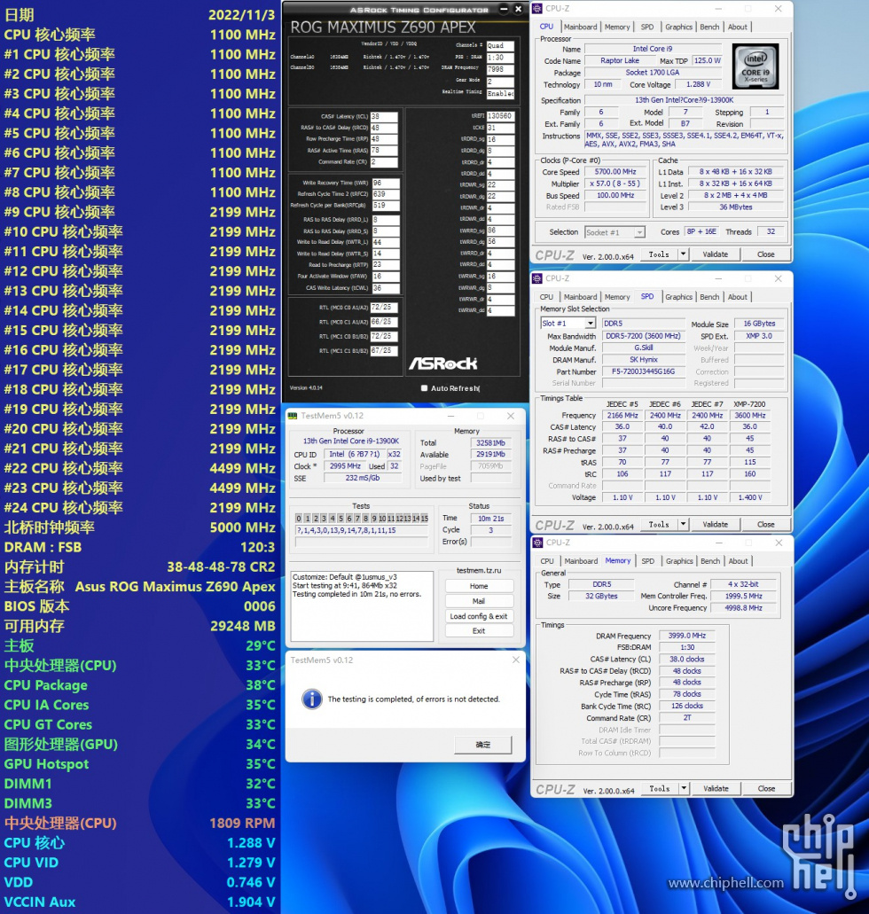Image resolution: width=869 pixels, height=914 pixels.
Task: Open the Graphics tab in the top CPU-Z window
Action: [679, 27]
